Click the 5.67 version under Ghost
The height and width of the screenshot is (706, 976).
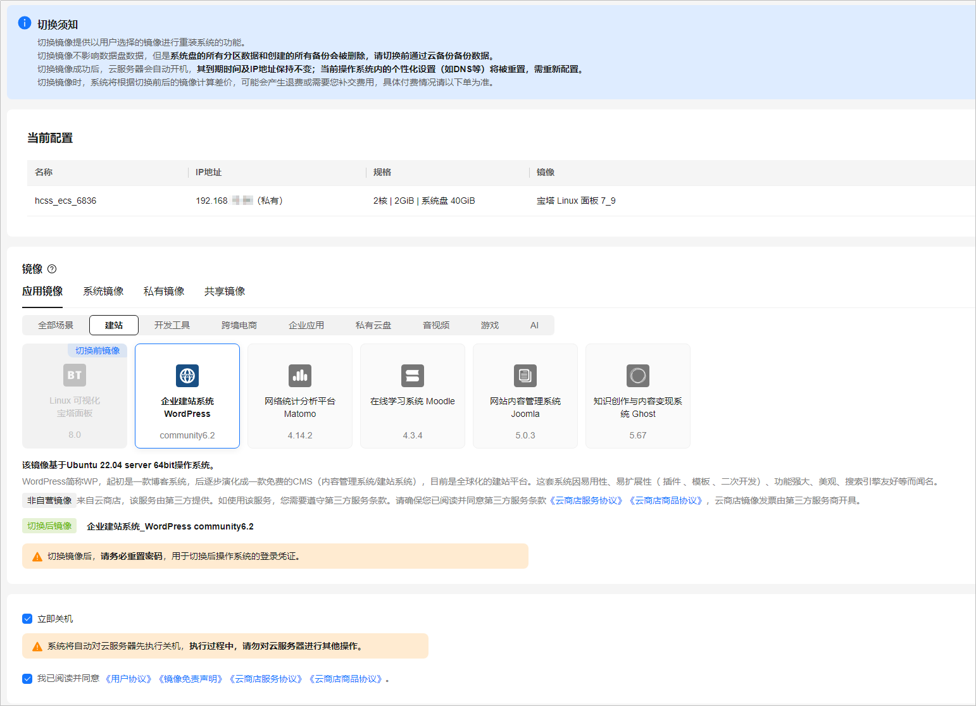point(638,435)
